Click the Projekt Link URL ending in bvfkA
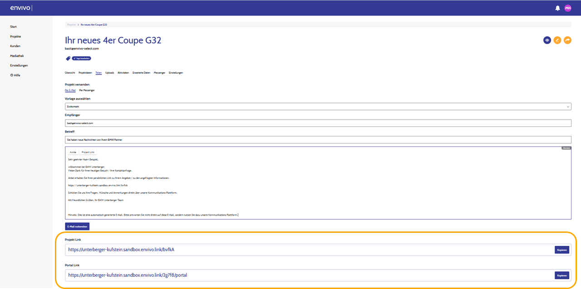Image resolution: width=581 pixels, height=289 pixels. [x=122, y=250]
